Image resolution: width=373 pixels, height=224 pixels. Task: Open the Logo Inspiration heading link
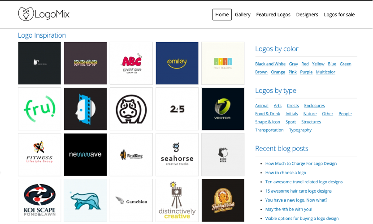tap(42, 35)
